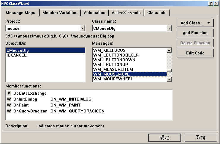Screen dimensions: 220x144
Task: Click Messages list scroll up arrow
Action: pos(169,50)
